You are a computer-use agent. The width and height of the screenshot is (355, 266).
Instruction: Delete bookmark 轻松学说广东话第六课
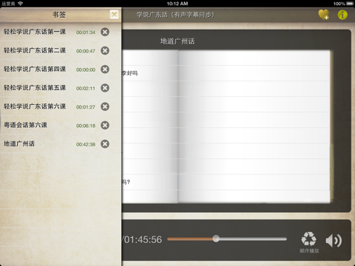[x=105, y=106]
